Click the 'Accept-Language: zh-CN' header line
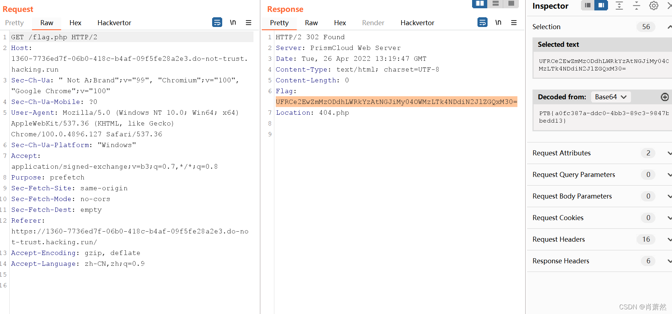 78,264
